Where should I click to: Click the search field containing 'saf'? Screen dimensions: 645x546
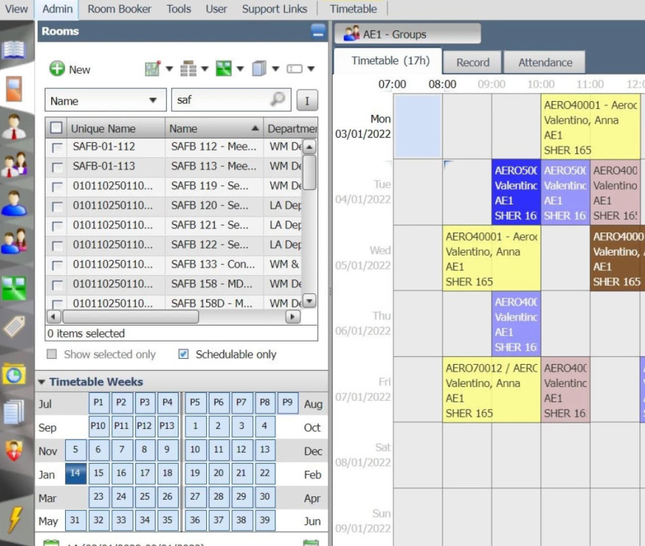point(221,100)
